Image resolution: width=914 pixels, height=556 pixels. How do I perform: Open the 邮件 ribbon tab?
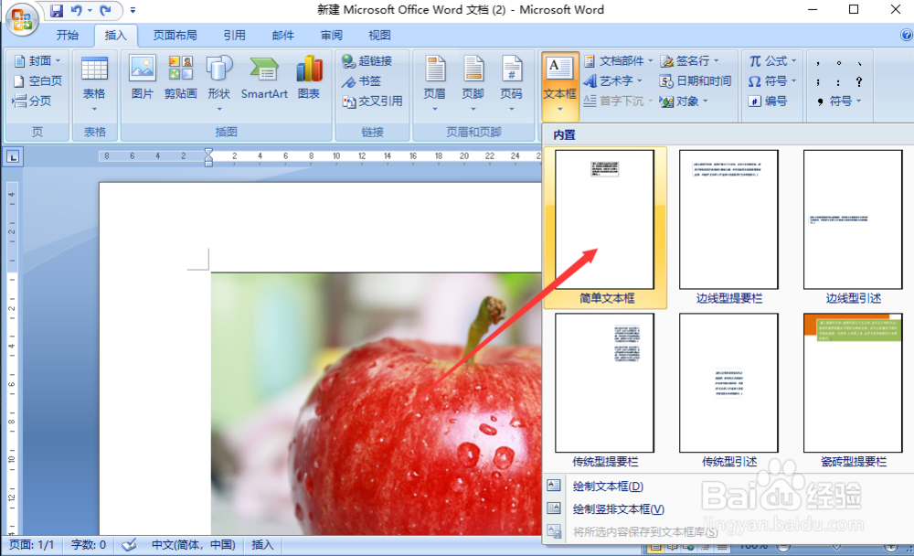282,36
